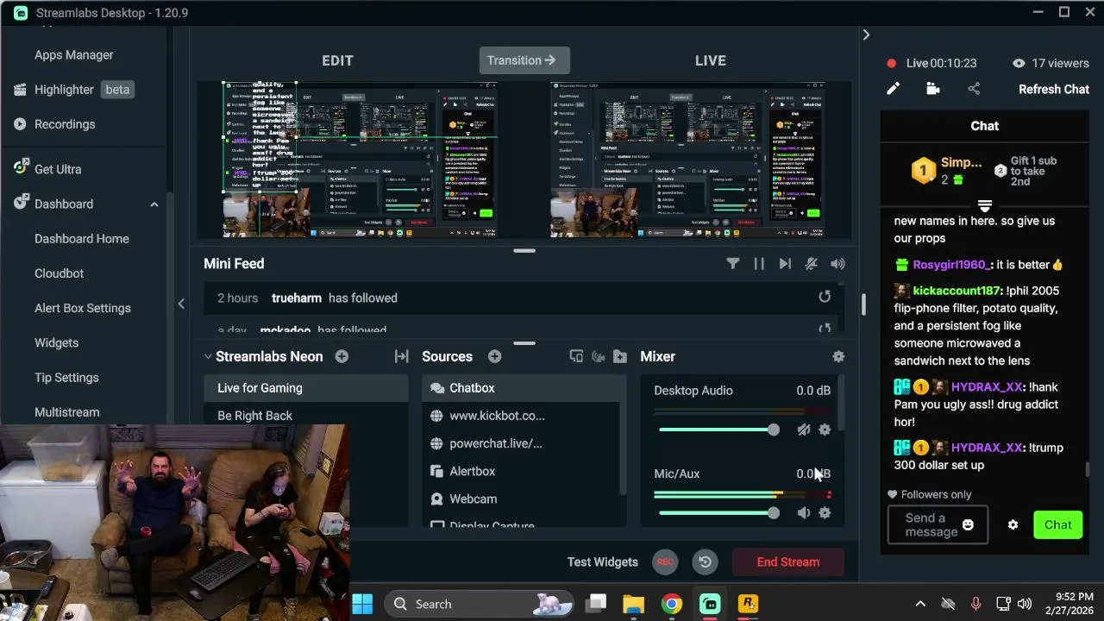Start recording with the REC button
This screenshot has height=621, width=1104.
665,562
